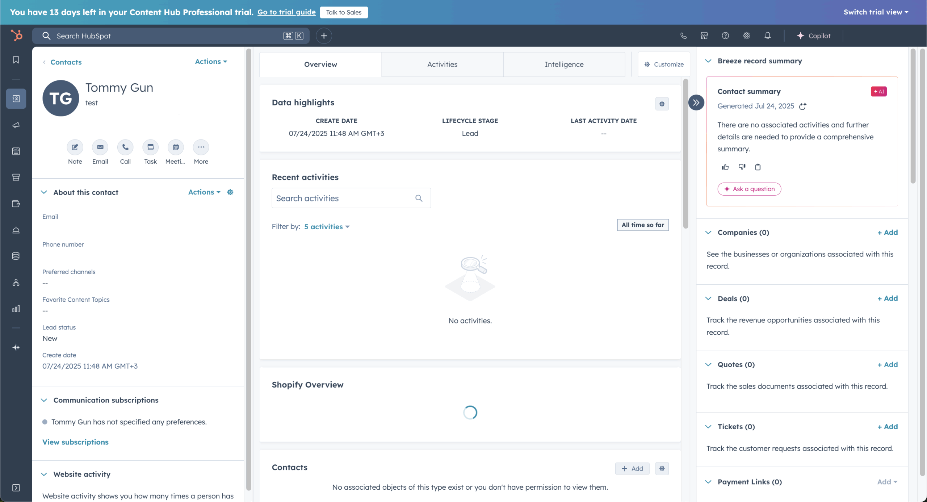Give thumbs down on Contact summary

click(x=742, y=167)
